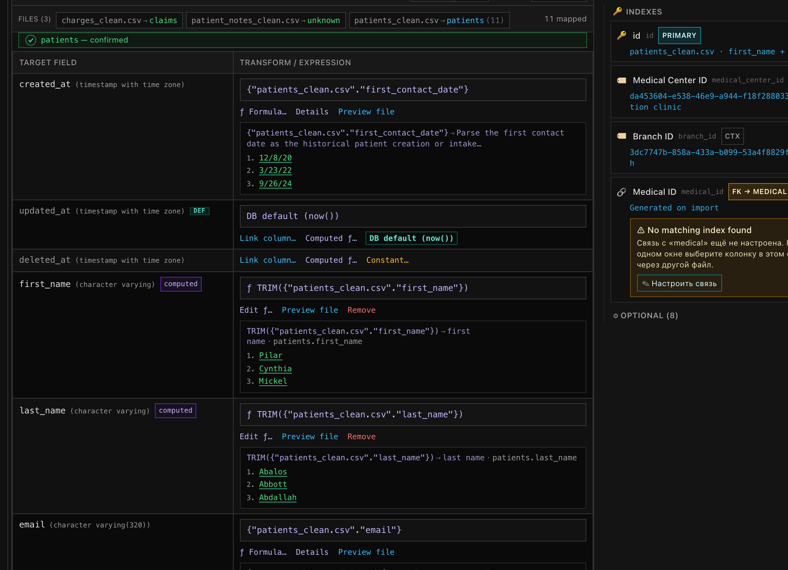
Task: Click the gear icon next to OPTIONAL (8)
Action: click(616, 315)
